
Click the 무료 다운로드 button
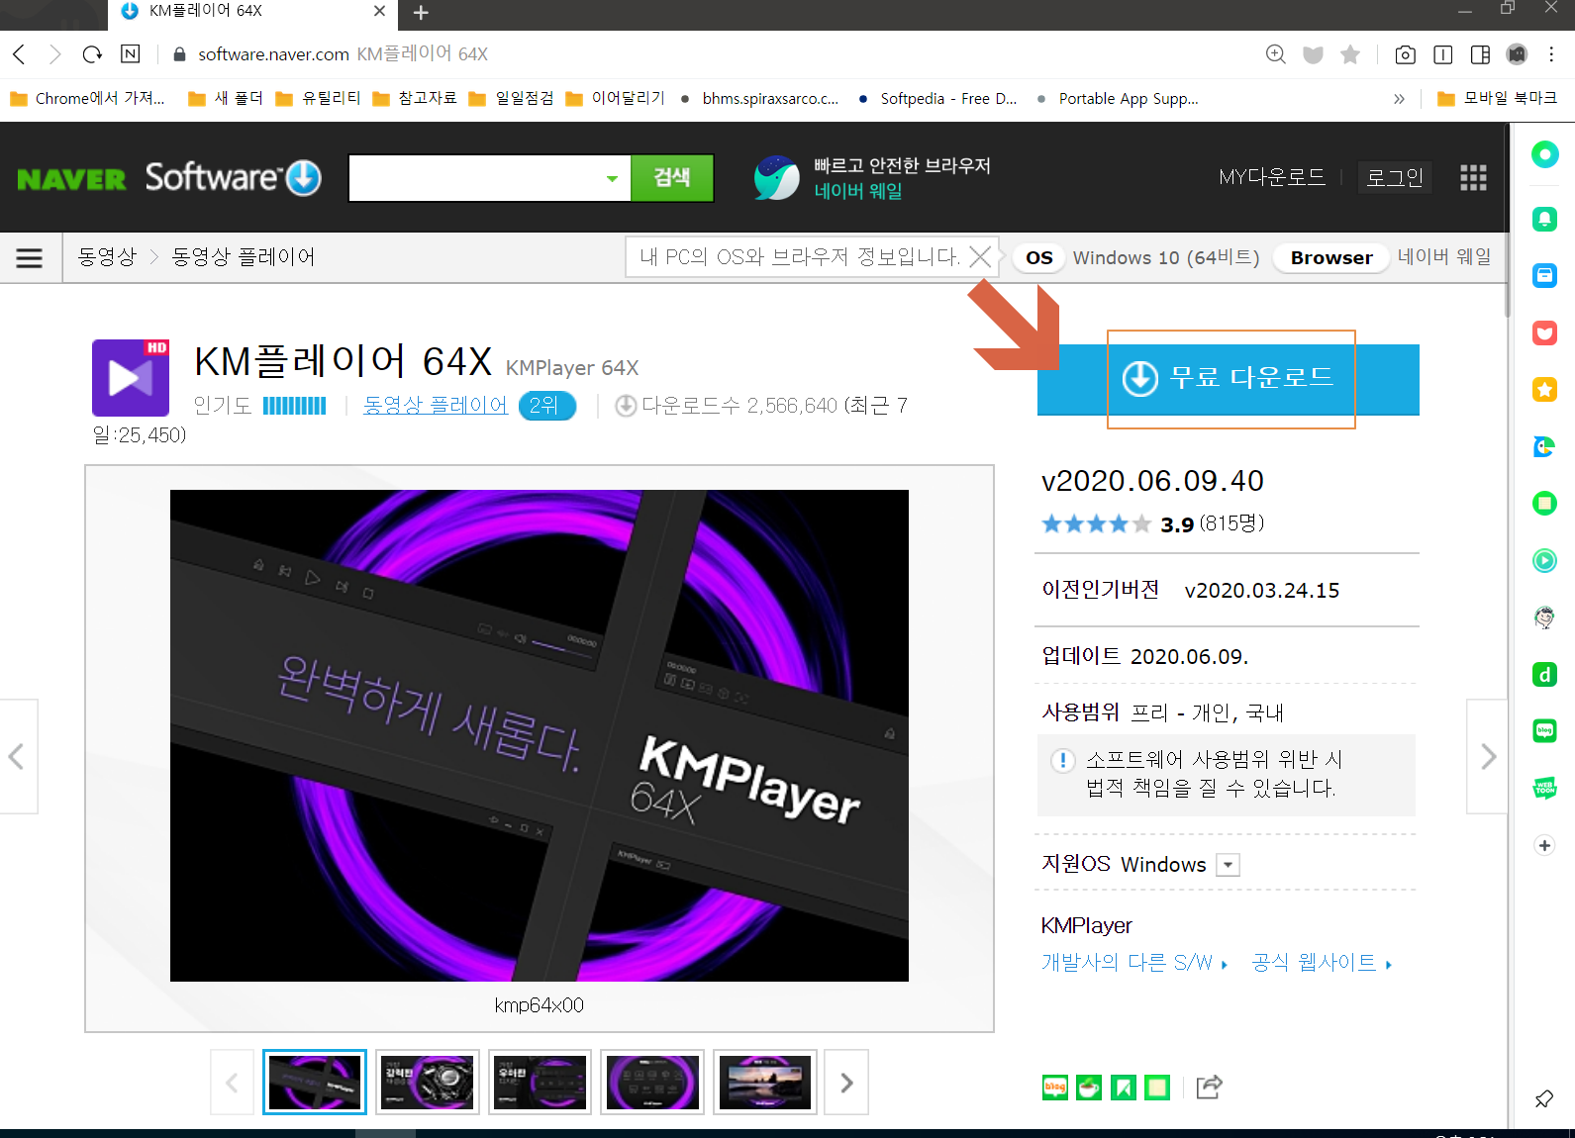coord(1229,378)
